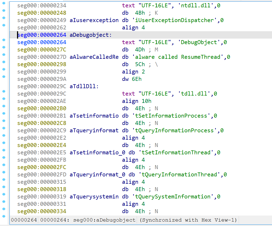Click the aTdllDll label
Viewport: 272px width, 226px height.
point(84,86)
